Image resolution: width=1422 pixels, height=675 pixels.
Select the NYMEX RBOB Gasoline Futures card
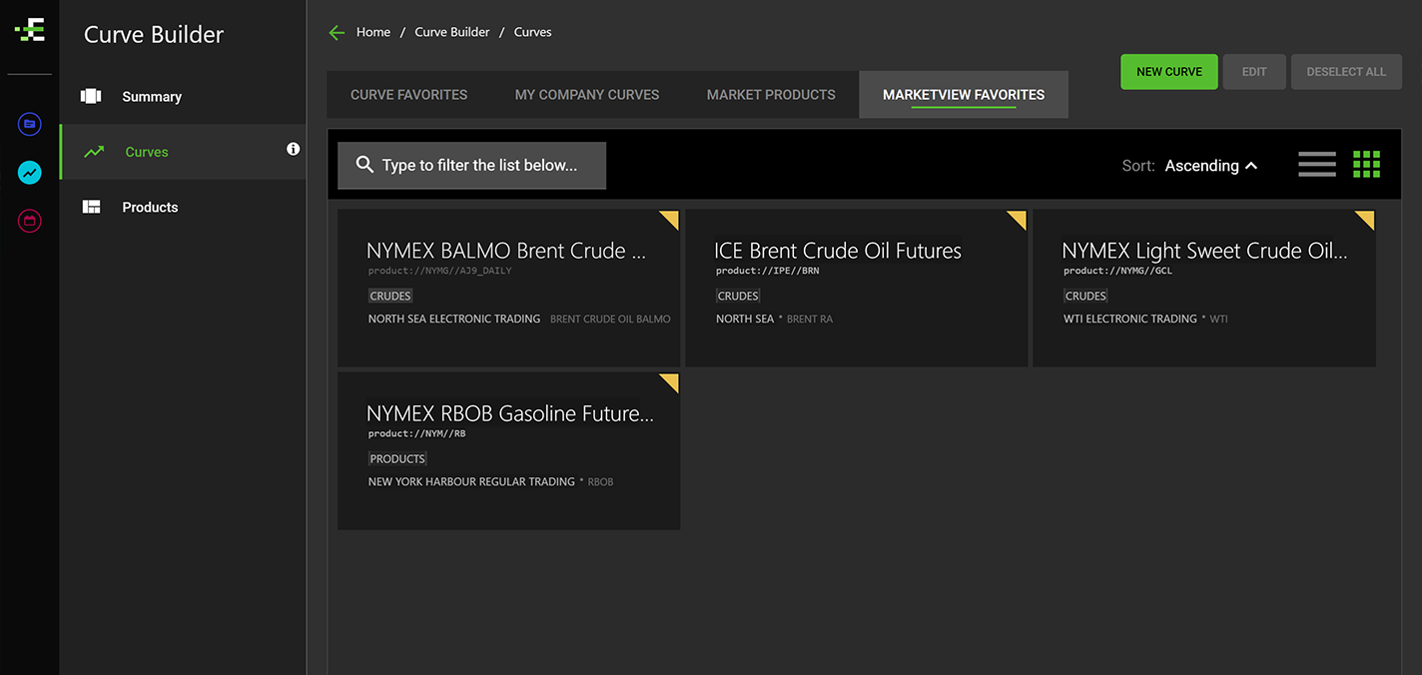click(x=509, y=451)
